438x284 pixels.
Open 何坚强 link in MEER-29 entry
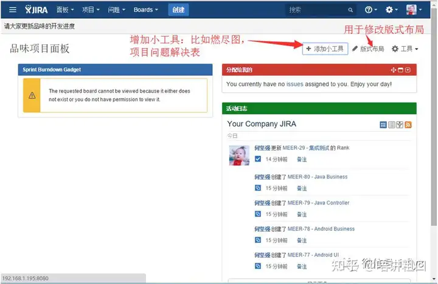[262, 148]
